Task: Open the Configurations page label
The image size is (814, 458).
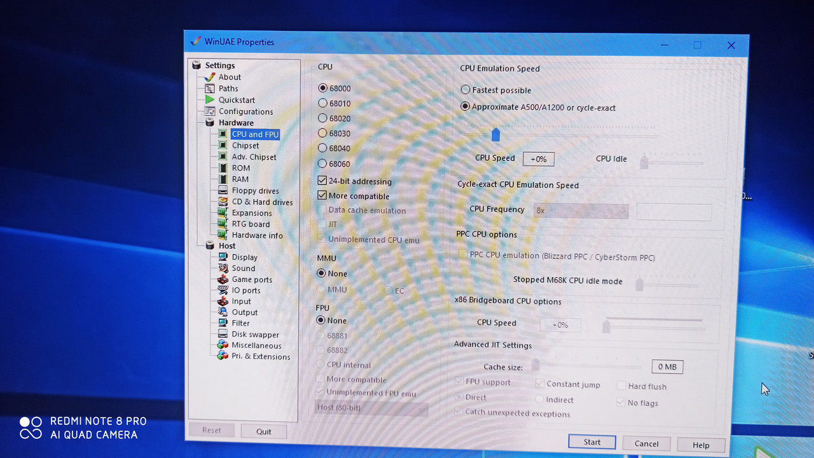Action: tap(245, 111)
